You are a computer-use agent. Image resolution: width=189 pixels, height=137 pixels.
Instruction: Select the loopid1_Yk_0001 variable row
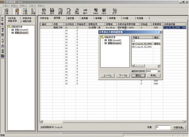(146, 47)
